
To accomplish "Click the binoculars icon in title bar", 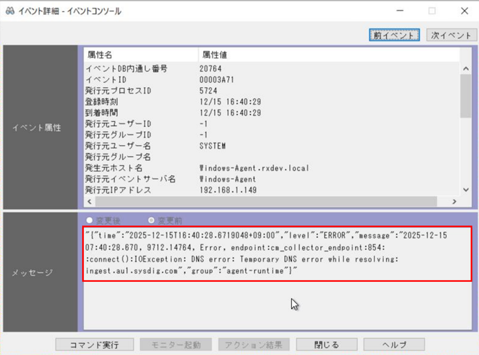I will point(10,11).
